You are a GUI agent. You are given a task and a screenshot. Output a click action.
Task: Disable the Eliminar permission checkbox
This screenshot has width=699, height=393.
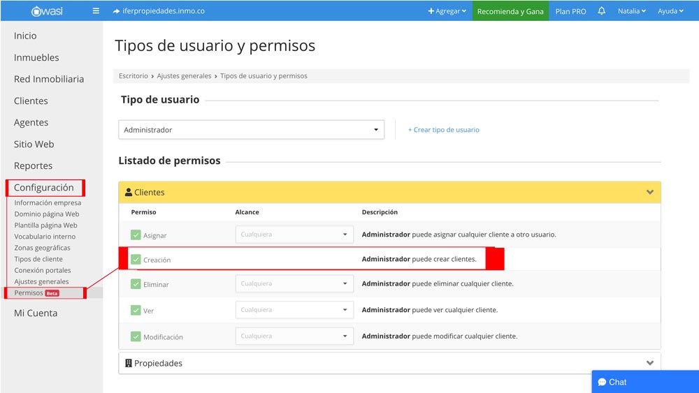[x=136, y=284]
